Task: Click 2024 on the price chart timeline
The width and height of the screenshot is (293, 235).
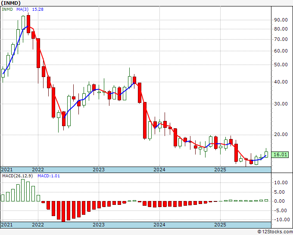Action: tap(159, 170)
